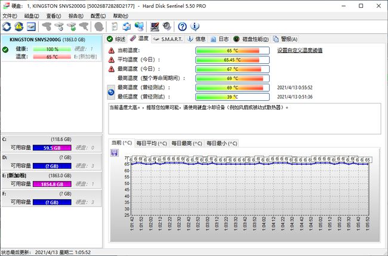The width and height of the screenshot is (388, 256).
Task: Open the 信息 tab
Action: [x=197, y=39]
